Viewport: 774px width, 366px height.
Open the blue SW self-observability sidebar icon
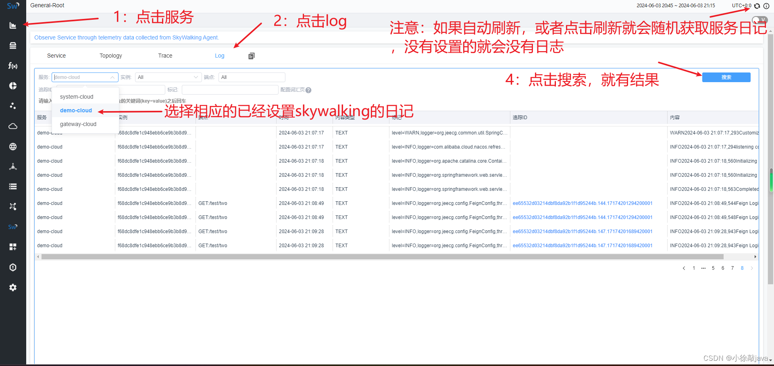point(13,227)
